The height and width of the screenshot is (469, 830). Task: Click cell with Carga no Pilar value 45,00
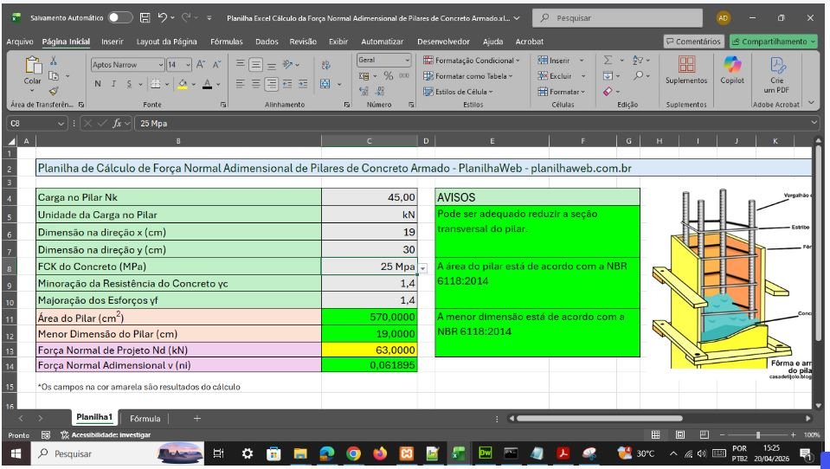tap(370, 197)
